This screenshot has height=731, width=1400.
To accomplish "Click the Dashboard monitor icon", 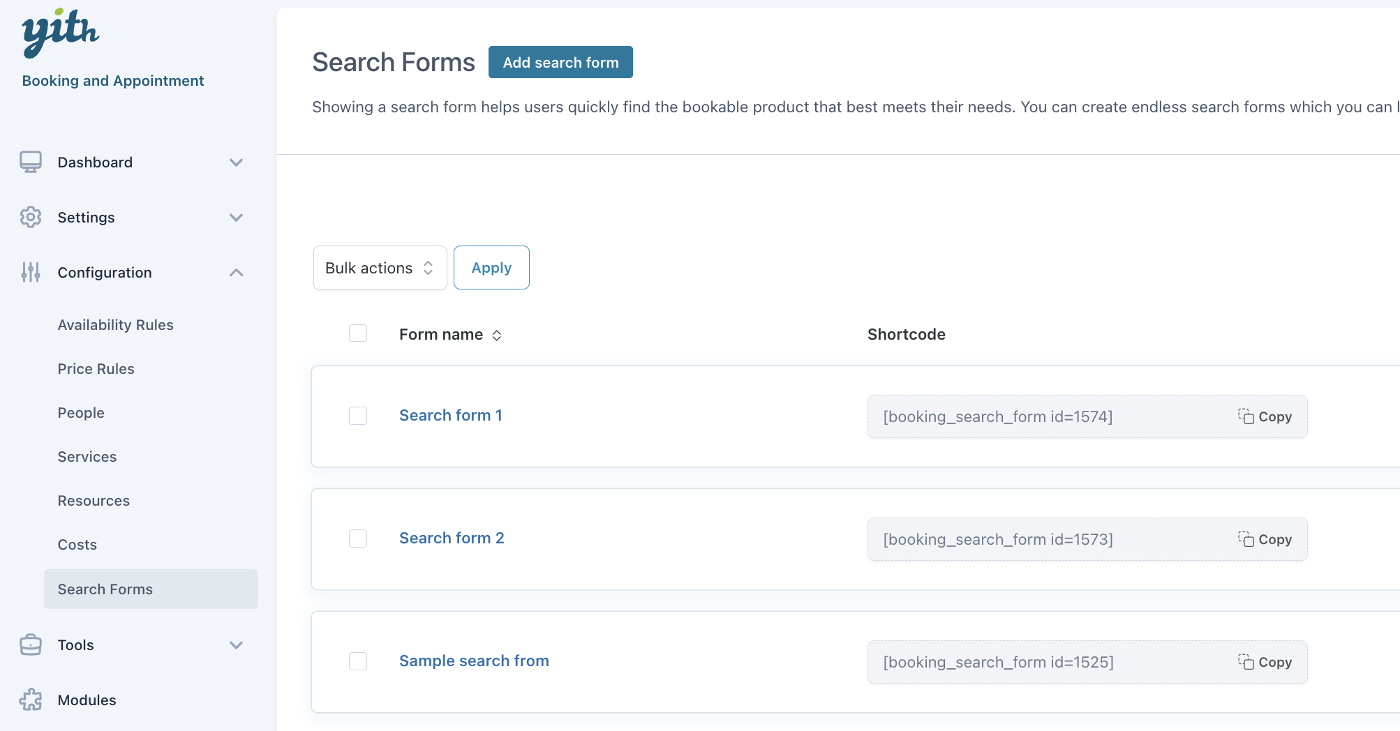I will 31,162.
